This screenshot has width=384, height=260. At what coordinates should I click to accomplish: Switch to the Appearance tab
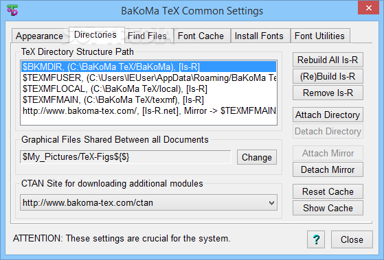click(x=39, y=36)
